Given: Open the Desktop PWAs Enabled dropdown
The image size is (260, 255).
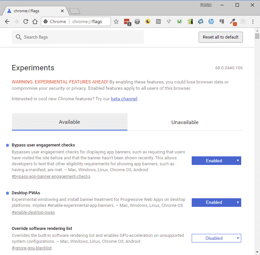Looking at the screenshot, I should click(216, 202).
